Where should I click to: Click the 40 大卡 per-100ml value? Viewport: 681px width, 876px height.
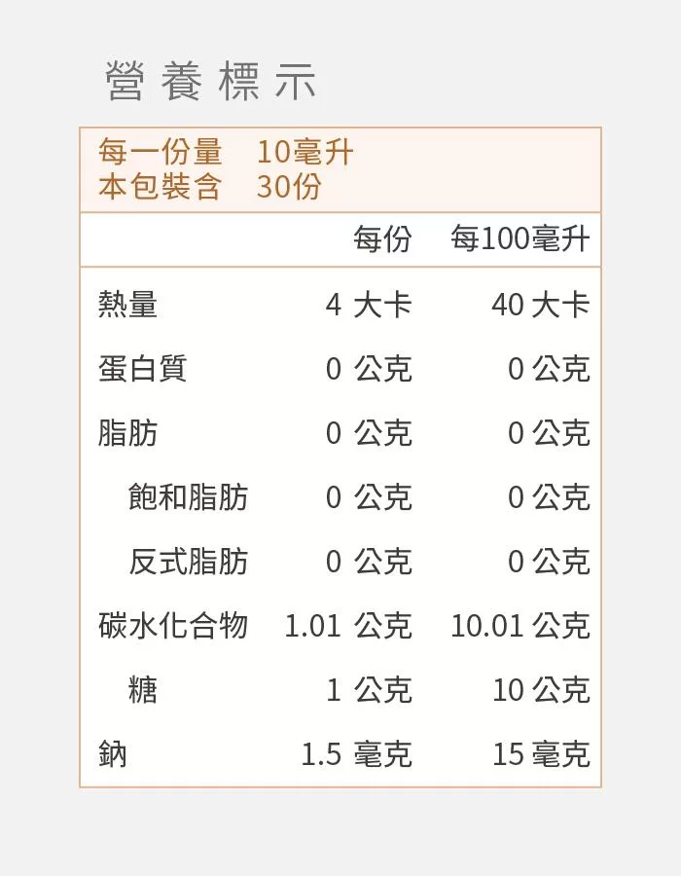tap(541, 305)
